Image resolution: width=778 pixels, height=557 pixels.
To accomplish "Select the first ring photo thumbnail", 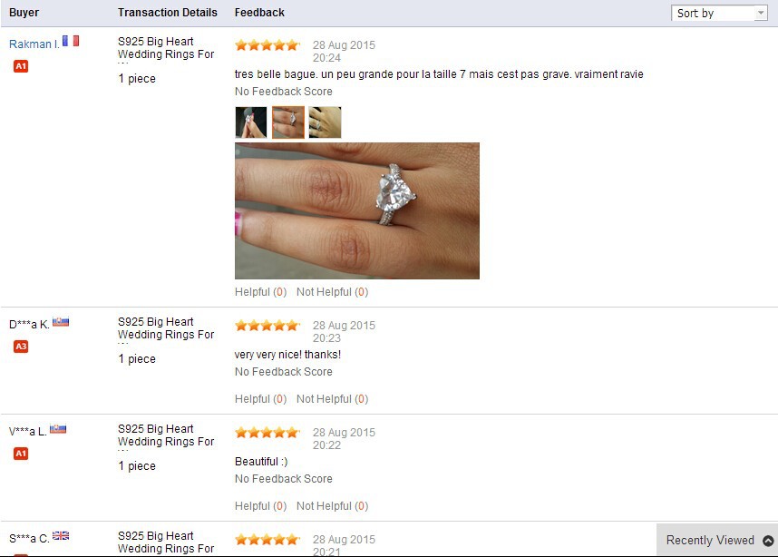I will pos(251,122).
